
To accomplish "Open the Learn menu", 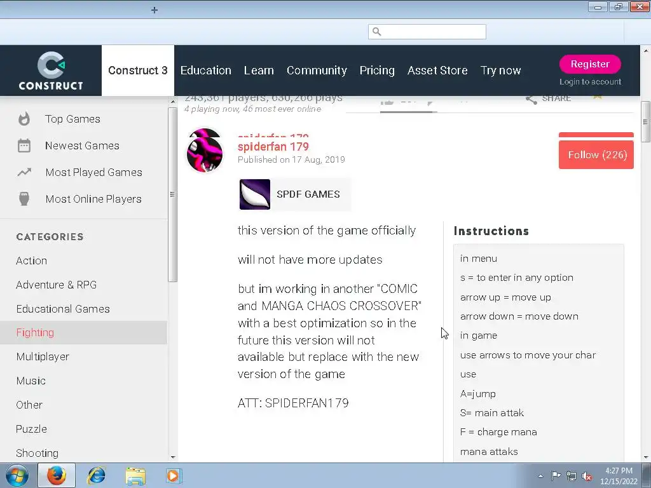I will tap(259, 71).
